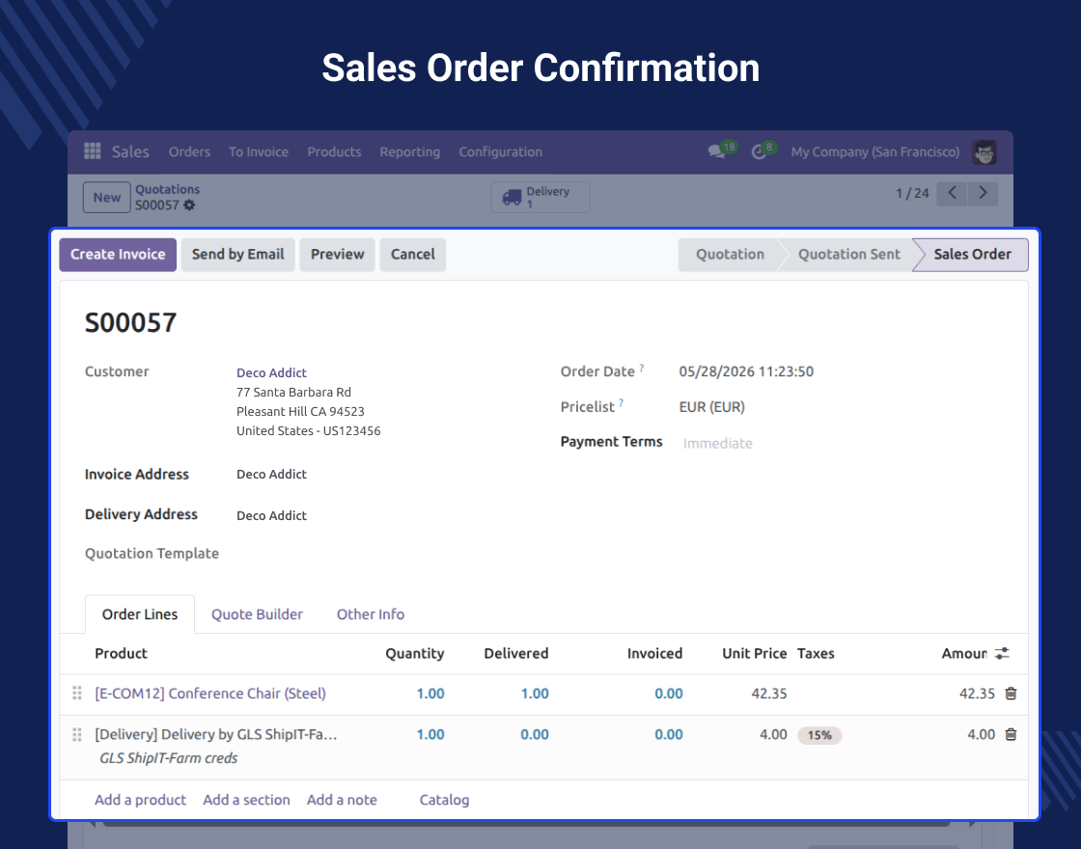This screenshot has width=1081, height=849.
Task: Open the Products menu
Action: [x=334, y=151]
